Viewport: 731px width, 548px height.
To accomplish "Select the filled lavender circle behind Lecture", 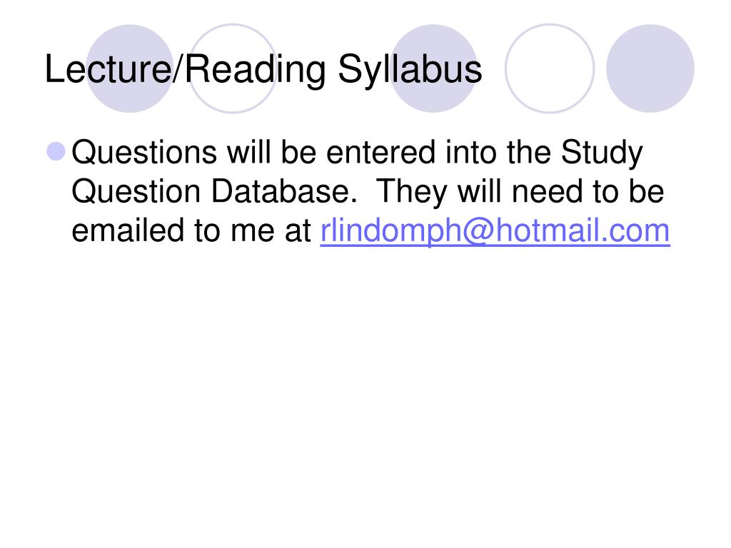I will (130, 68).
